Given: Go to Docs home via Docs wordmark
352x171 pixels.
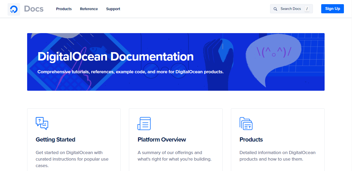Looking at the screenshot, I should pos(34,9).
